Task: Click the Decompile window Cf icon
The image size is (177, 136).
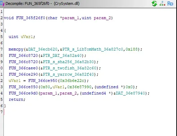Action: tap(2, 3)
